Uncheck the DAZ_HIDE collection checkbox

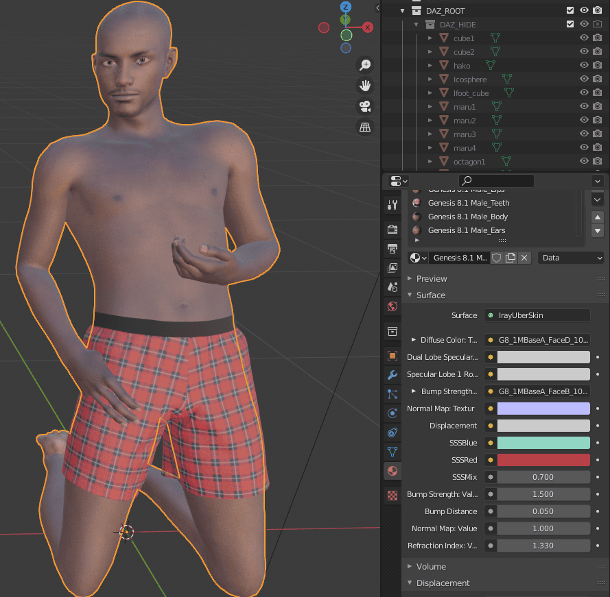coord(570,24)
